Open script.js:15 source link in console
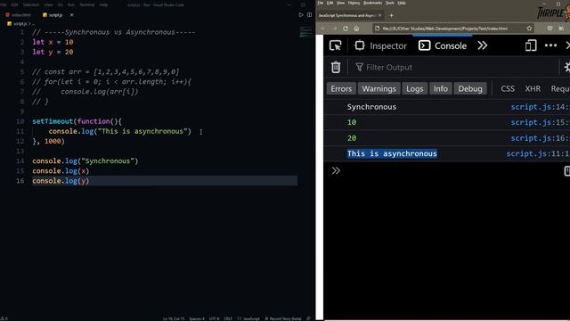Image resolution: width=570 pixels, height=321 pixels. coord(540,123)
